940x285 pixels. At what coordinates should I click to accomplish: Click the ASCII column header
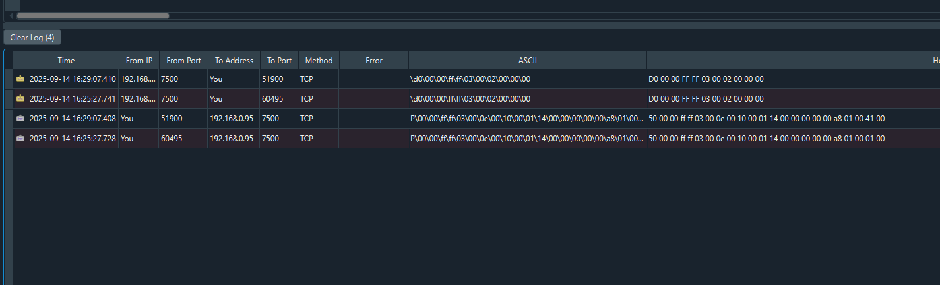(x=527, y=60)
